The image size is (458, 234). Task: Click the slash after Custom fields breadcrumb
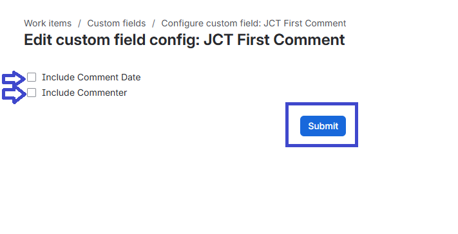point(153,23)
